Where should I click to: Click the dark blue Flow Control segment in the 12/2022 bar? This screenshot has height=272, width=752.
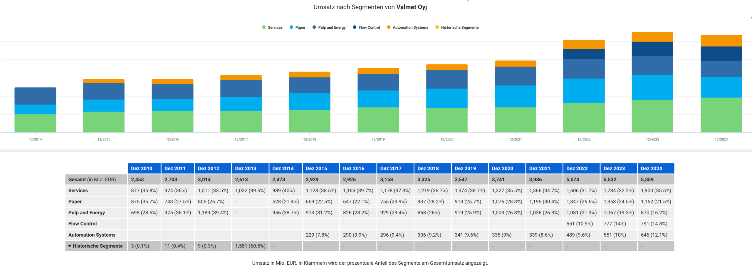click(x=584, y=54)
